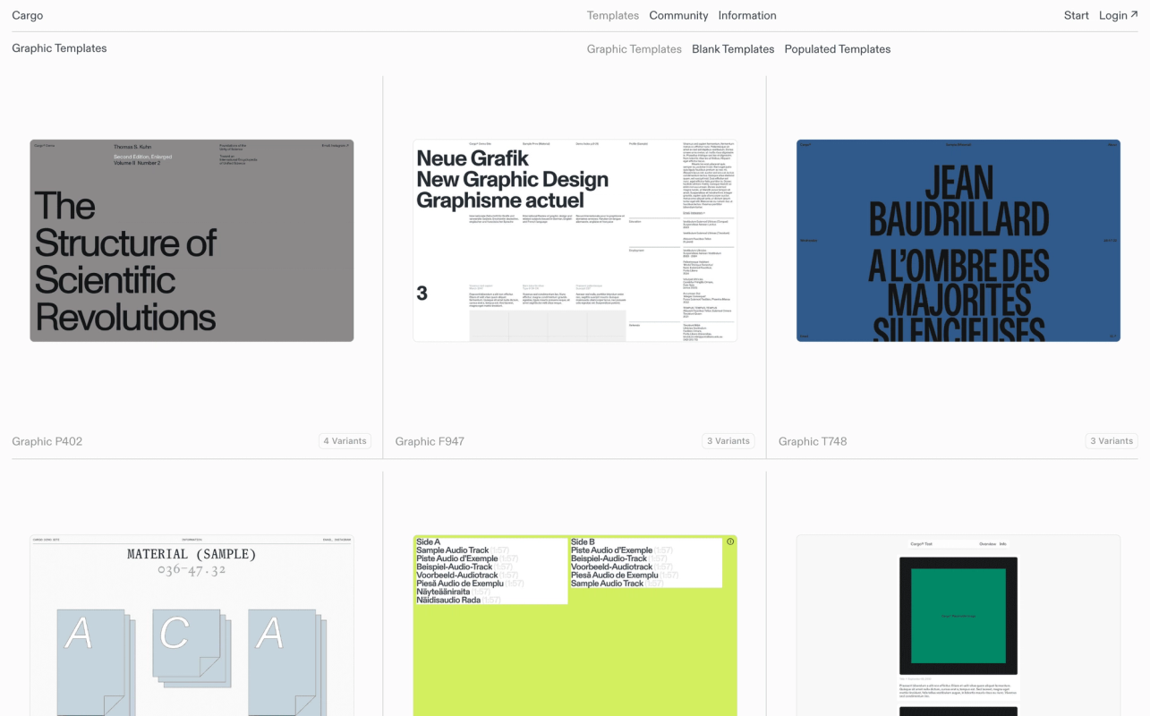Go to the Information page
Image resolution: width=1150 pixels, height=716 pixels.
747,15
